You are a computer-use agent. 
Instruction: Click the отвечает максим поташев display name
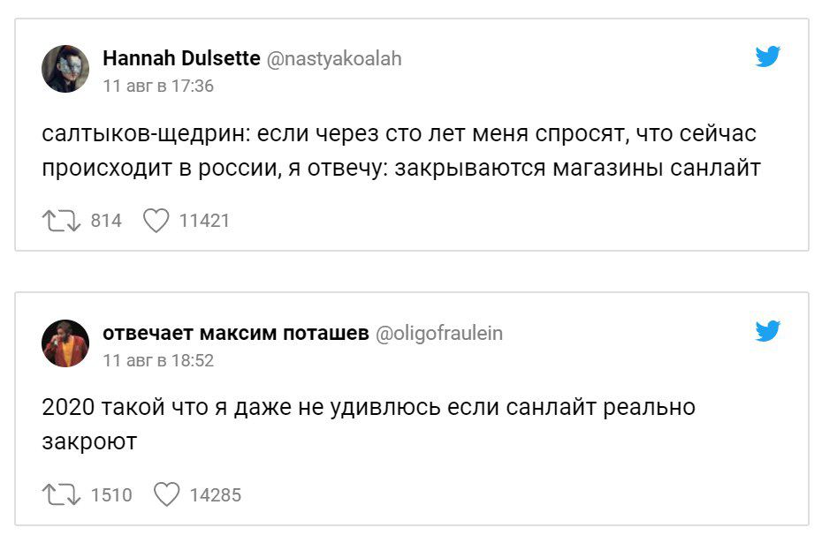[236, 333]
